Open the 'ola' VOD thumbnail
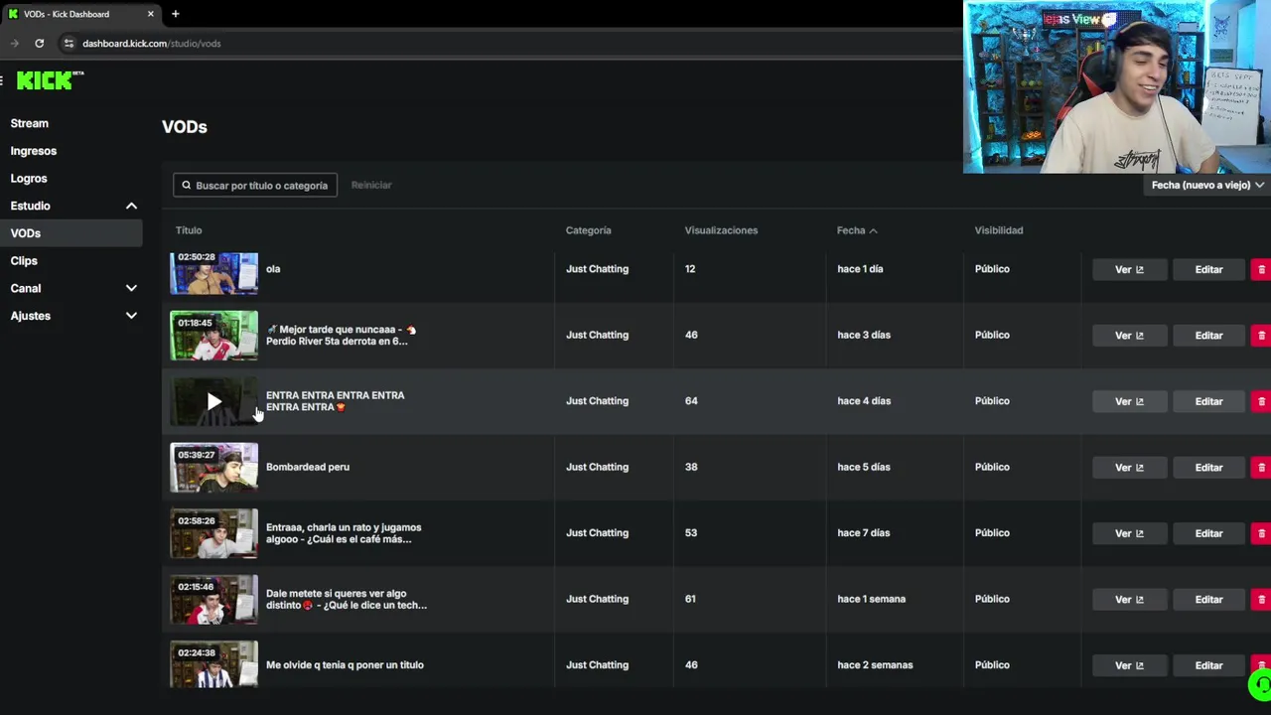This screenshot has height=715, width=1271. pos(213,273)
